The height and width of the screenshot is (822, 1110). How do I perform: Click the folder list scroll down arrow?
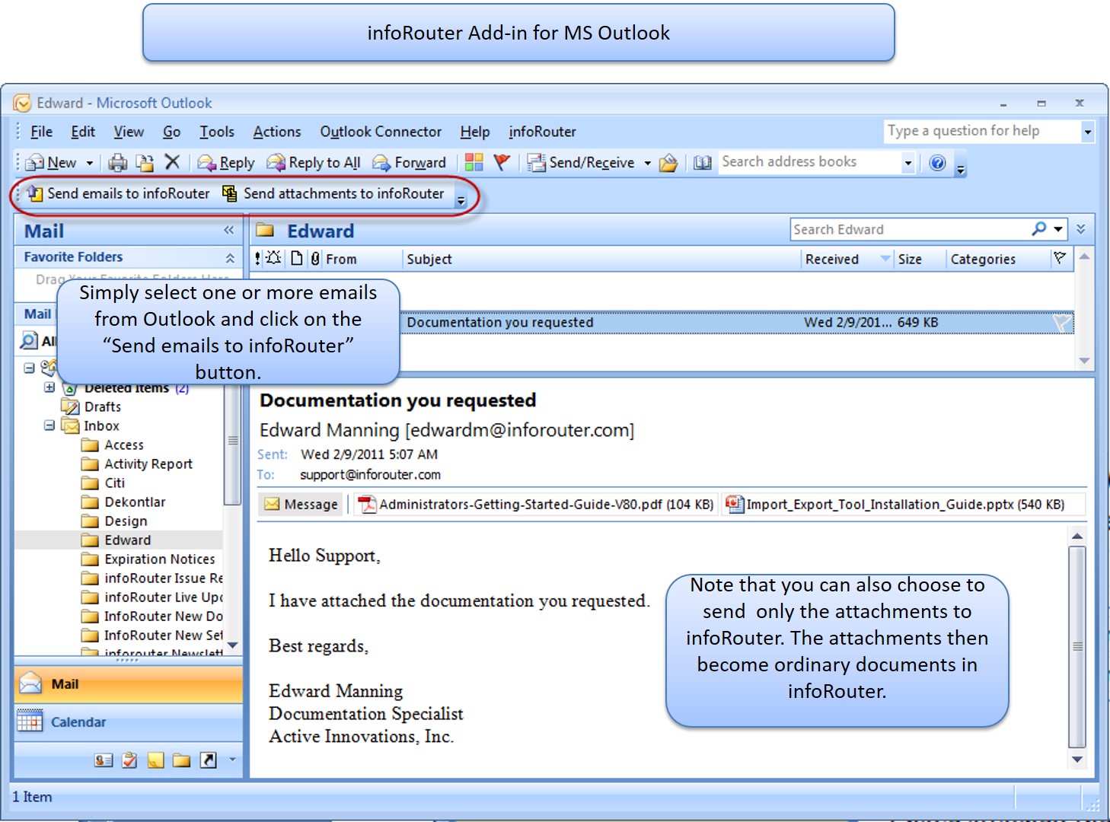232,645
